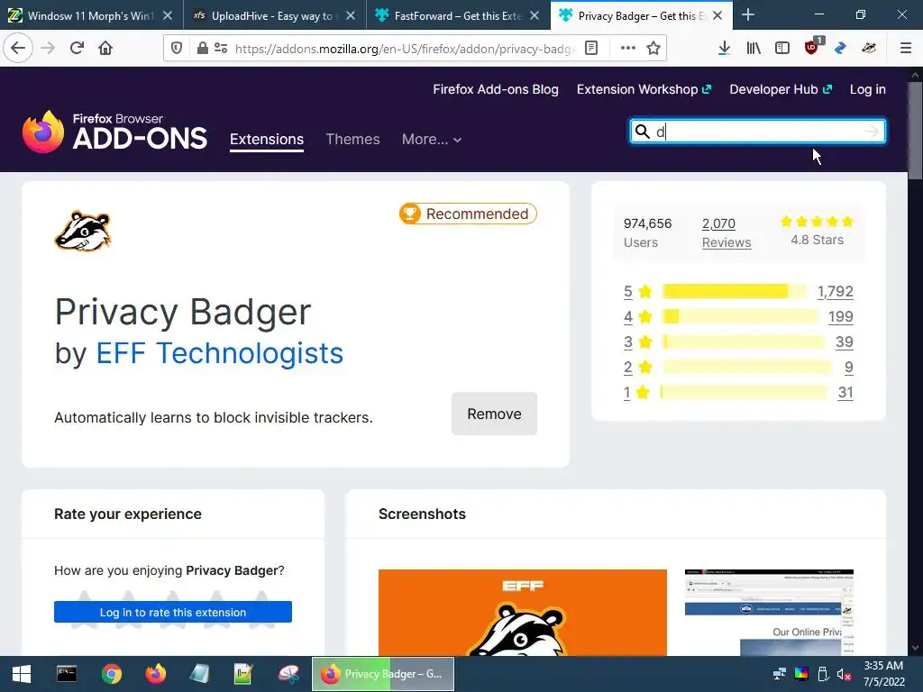Go back to previous page
The height and width of the screenshot is (692, 923).
coord(18,48)
